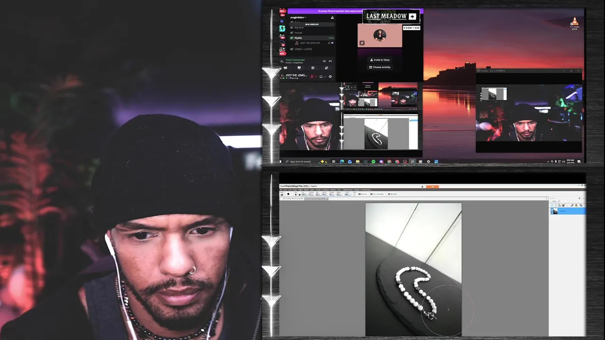
Task: Launch the Start an Activity grid icon
Action: click(x=313, y=68)
